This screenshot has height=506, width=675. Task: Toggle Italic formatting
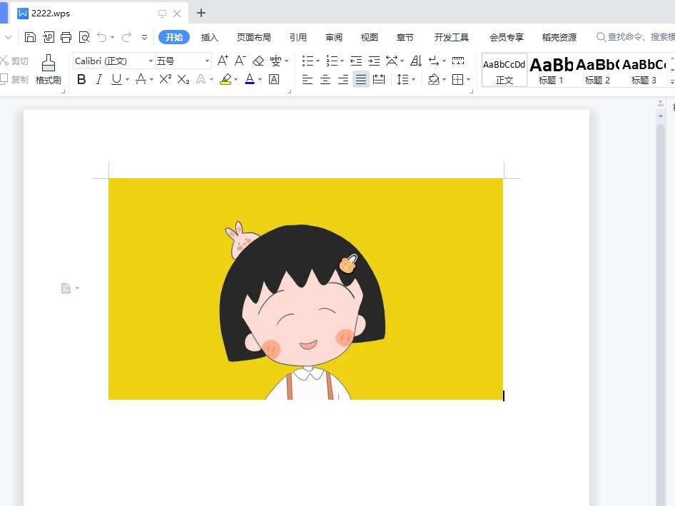pyautogui.click(x=99, y=79)
